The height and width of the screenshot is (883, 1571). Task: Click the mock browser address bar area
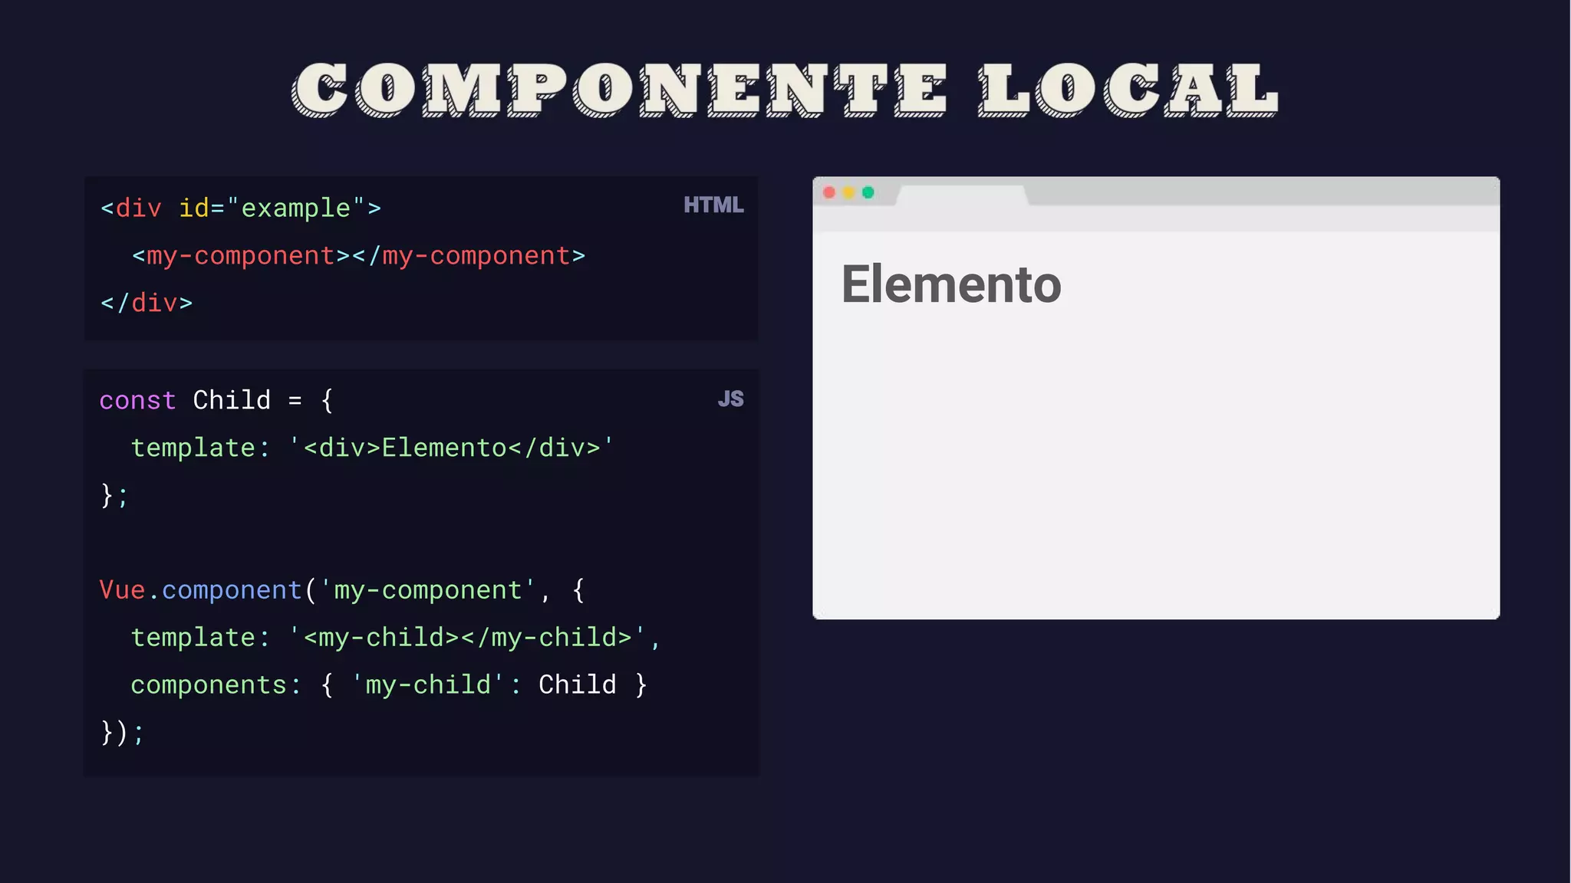[1155, 218]
